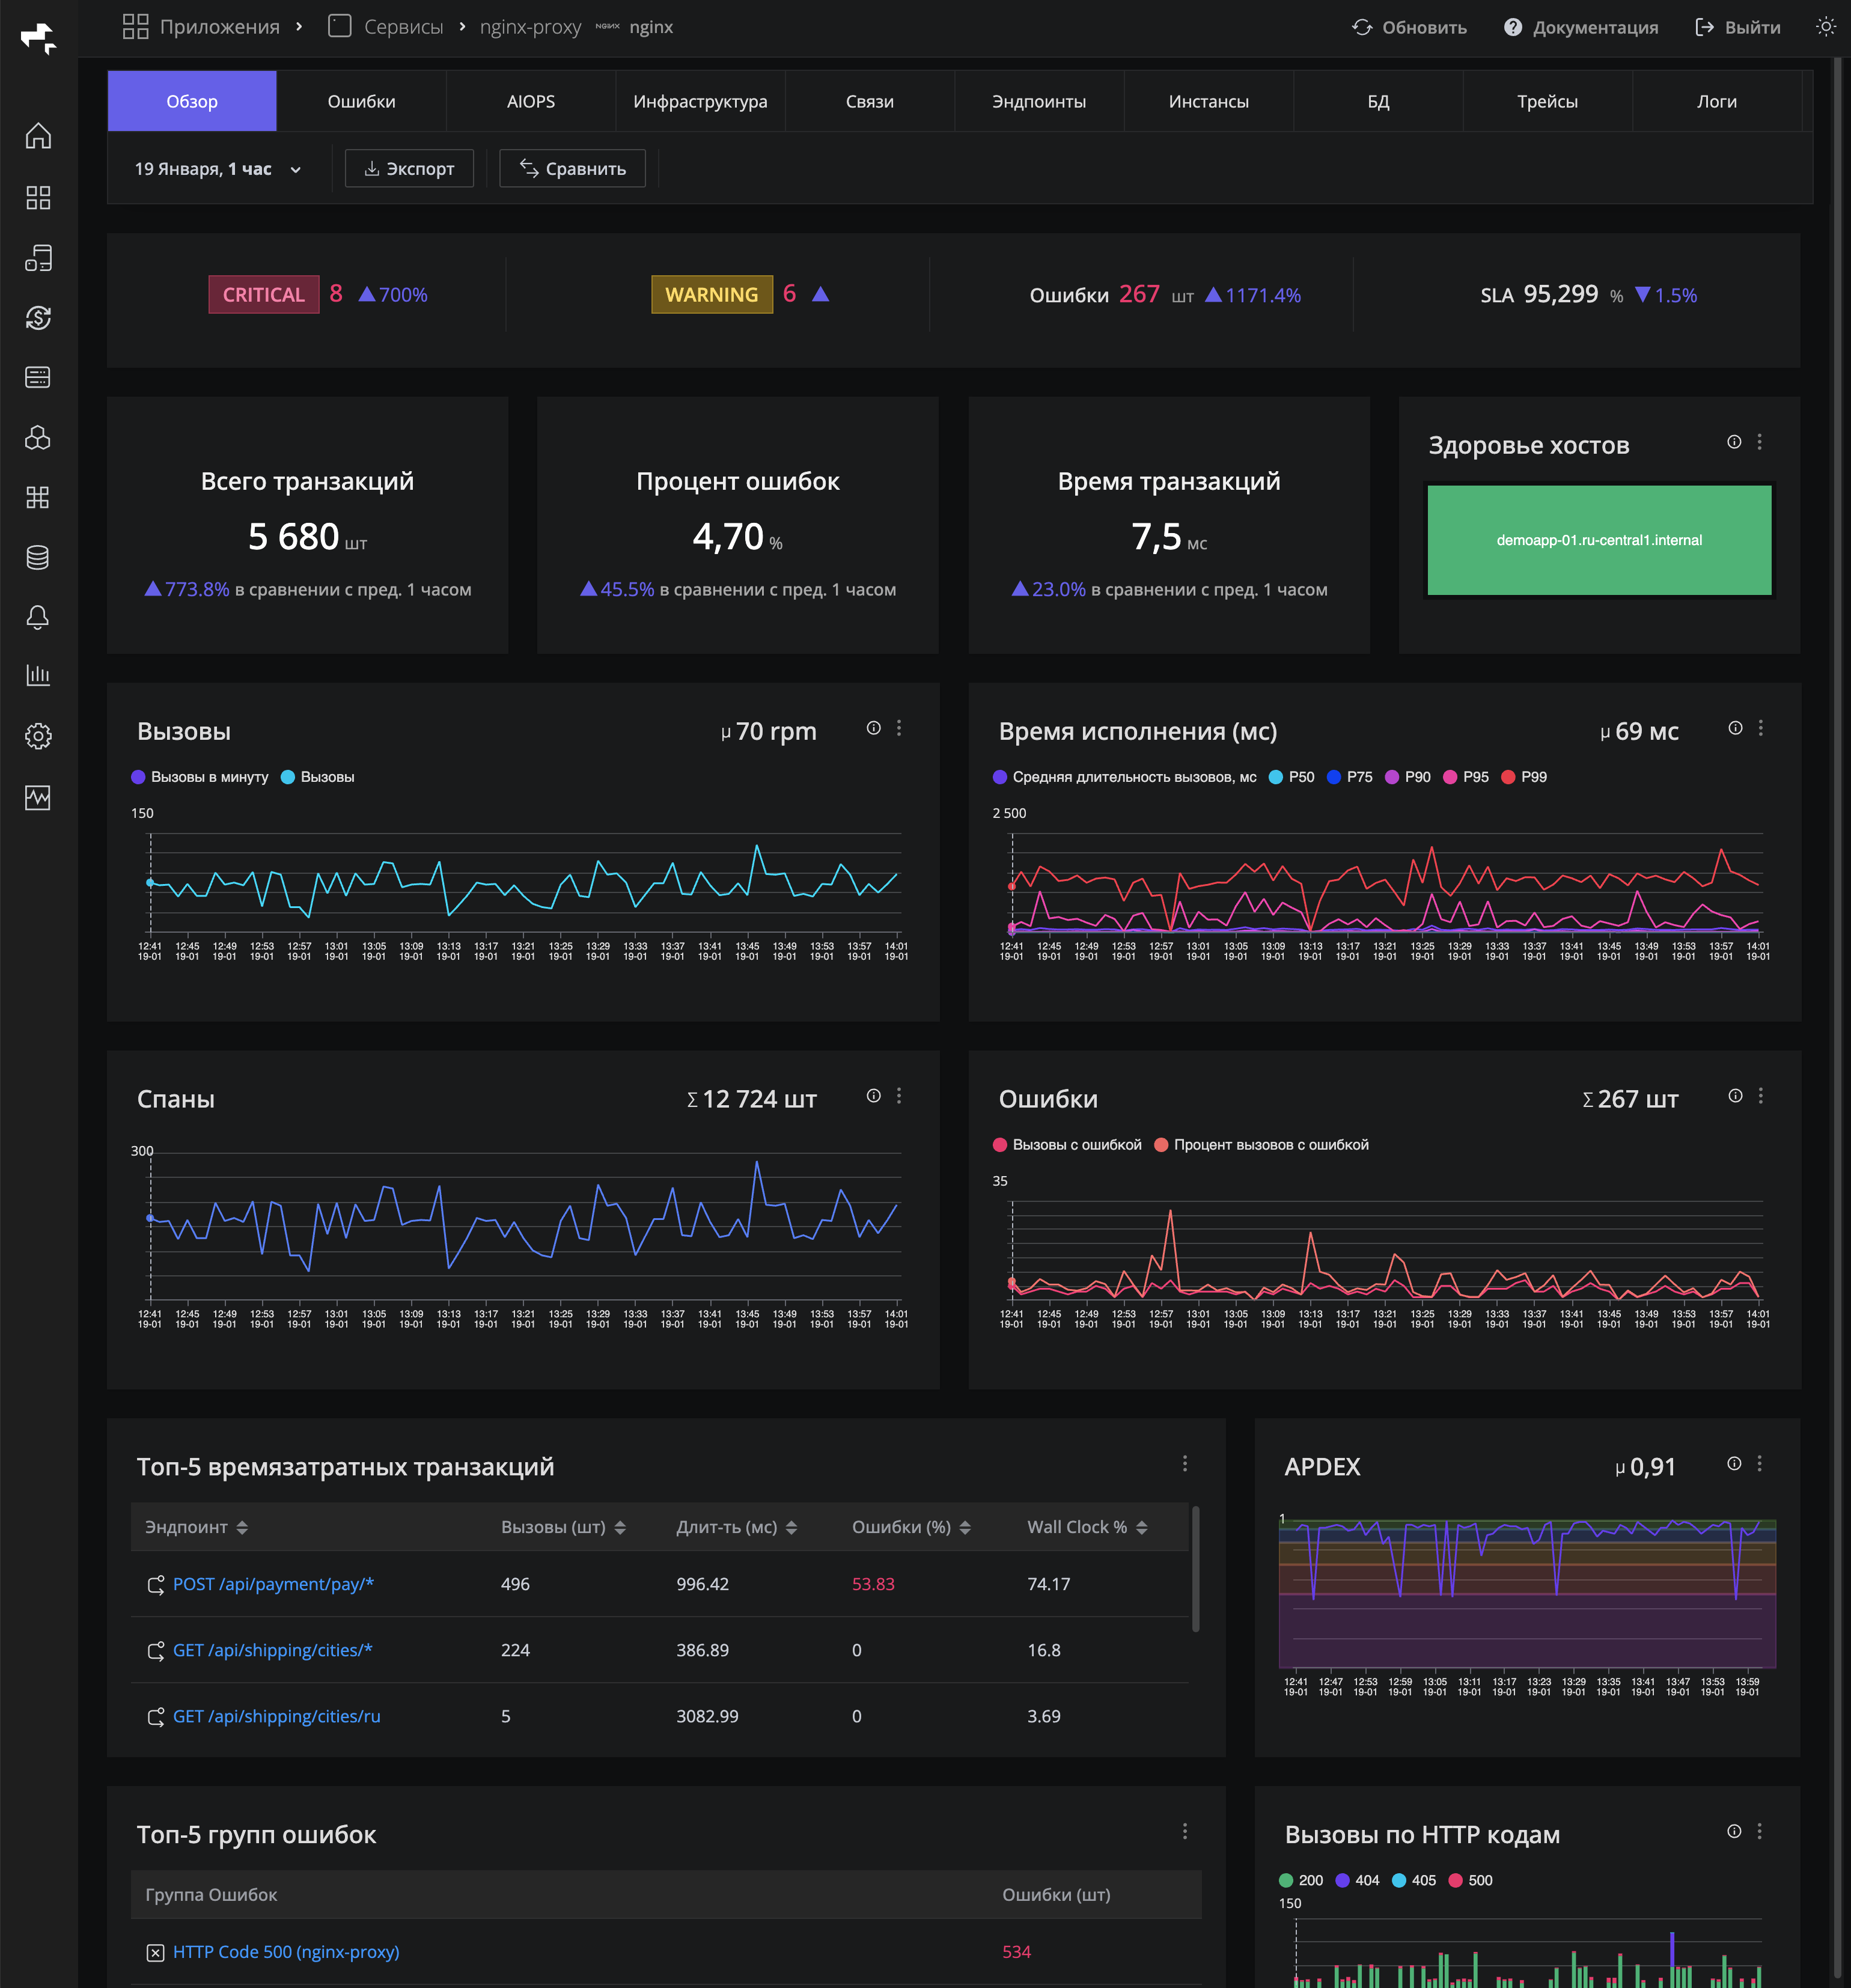Click the Сервисы breadcrumb item

(x=404, y=27)
